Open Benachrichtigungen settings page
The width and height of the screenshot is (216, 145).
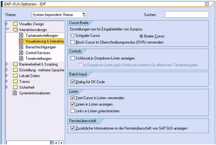pos(41,47)
